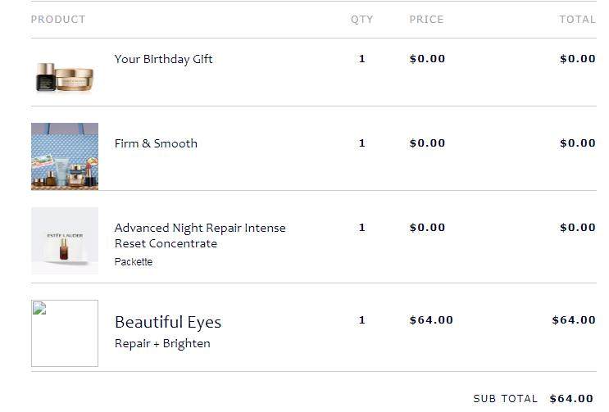Open the Your Birthday Gift product link
The image size is (609, 412).
[163, 59]
